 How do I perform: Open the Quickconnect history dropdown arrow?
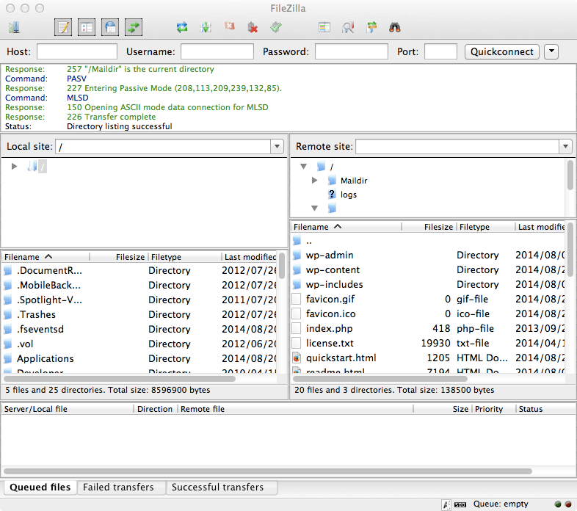pyautogui.click(x=551, y=51)
